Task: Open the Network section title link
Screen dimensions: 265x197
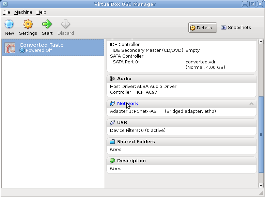Action: click(128, 104)
